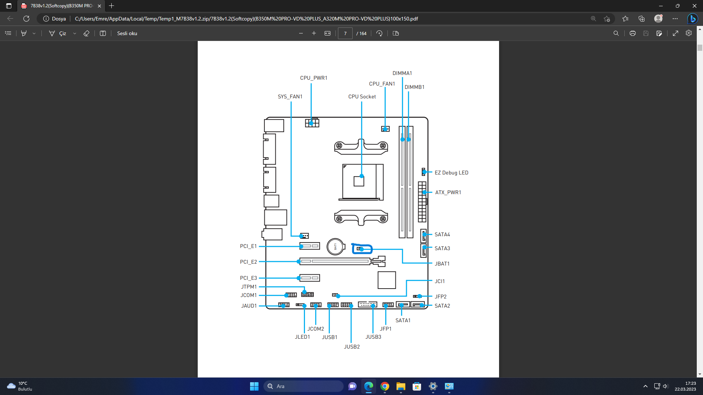Open Microsoft Store from taskbar
The width and height of the screenshot is (703, 395).
pos(417,386)
